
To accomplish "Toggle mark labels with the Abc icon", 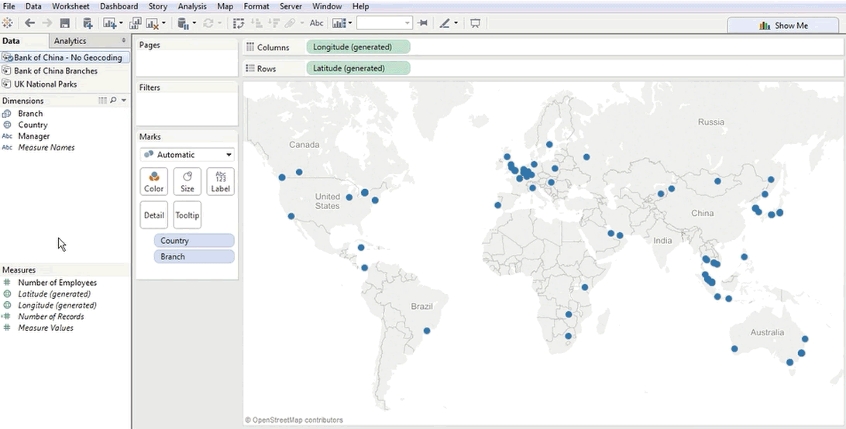I will (316, 23).
